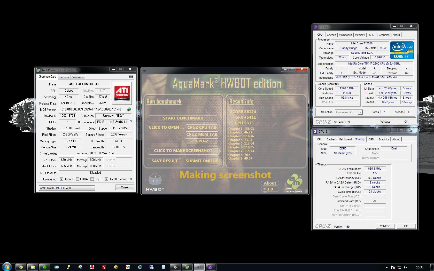Screen dimensions: 434x271
Task: Click START BENCHMARK in AquaMark
Action: pyautogui.click(x=183, y=118)
